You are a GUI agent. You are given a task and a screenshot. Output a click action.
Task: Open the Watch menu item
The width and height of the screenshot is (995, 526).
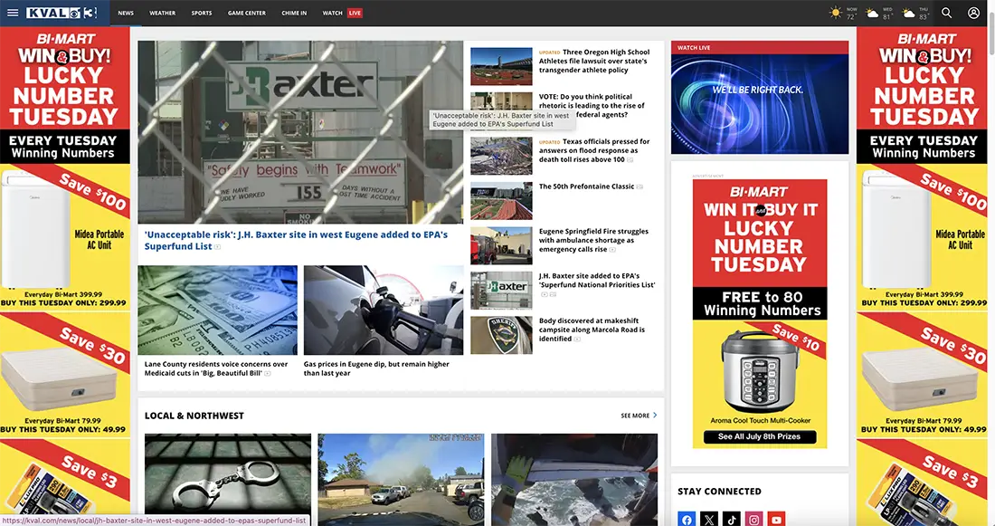(x=332, y=13)
